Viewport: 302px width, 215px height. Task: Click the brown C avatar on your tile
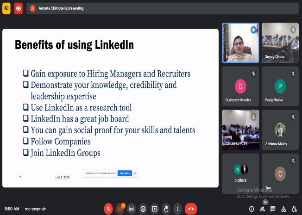280,174
